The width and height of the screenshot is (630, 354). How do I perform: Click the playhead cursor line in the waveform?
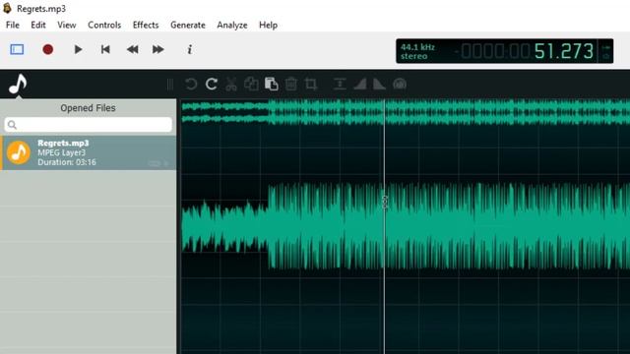pos(385,227)
